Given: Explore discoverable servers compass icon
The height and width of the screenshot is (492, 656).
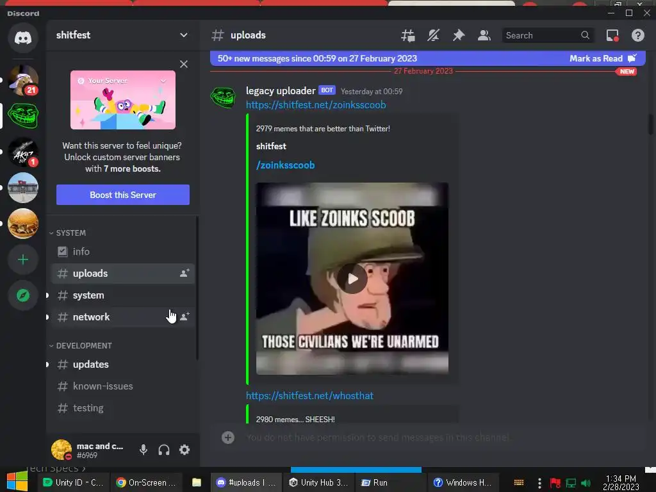Looking at the screenshot, I should click(23, 295).
